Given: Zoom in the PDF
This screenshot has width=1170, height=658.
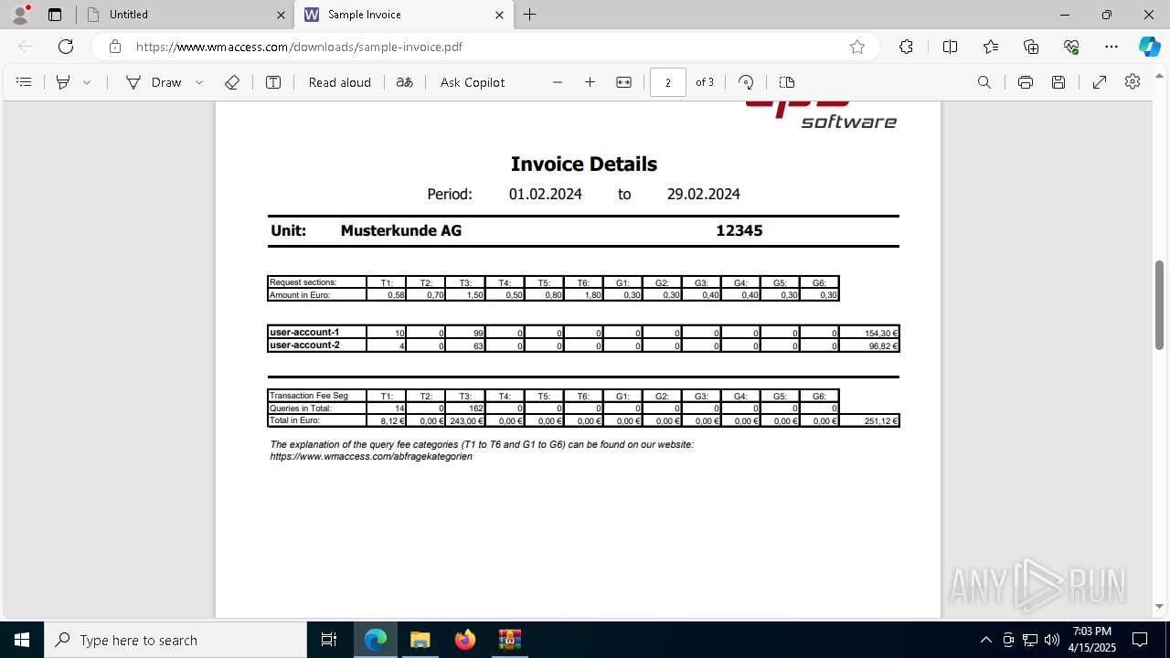Looking at the screenshot, I should tap(590, 82).
